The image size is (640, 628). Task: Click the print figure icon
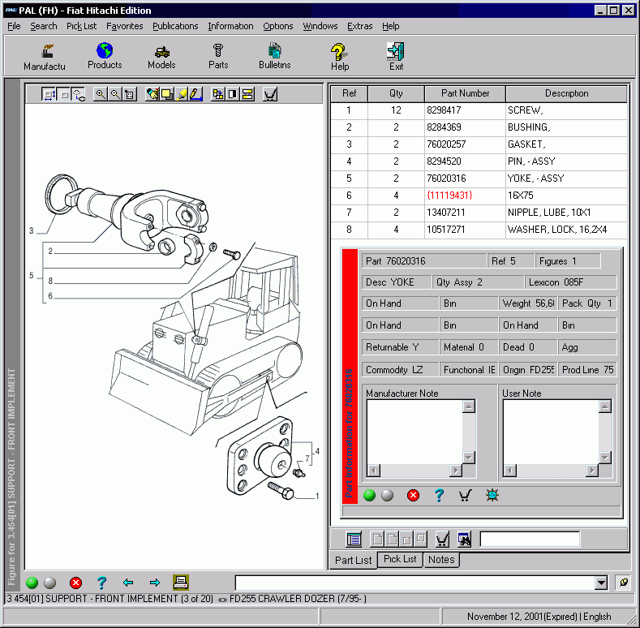(x=181, y=583)
